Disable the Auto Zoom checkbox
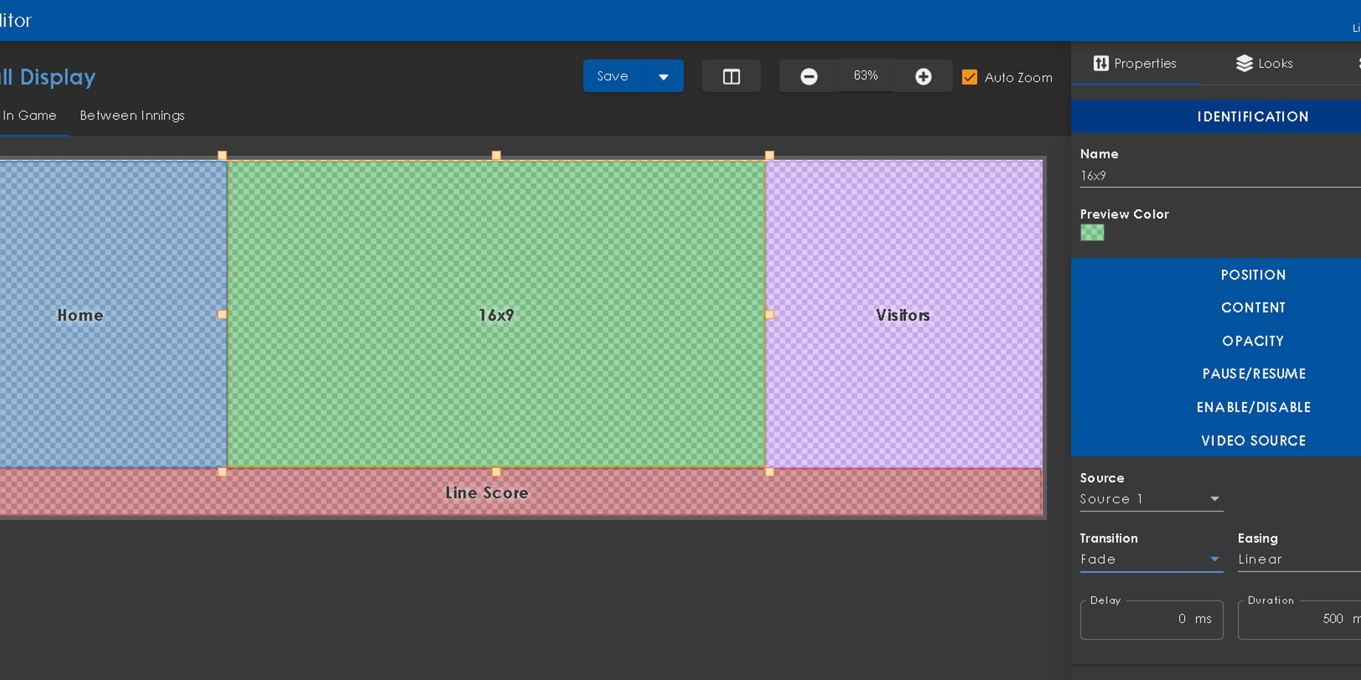This screenshot has width=1361, height=680. coord(970,77)
